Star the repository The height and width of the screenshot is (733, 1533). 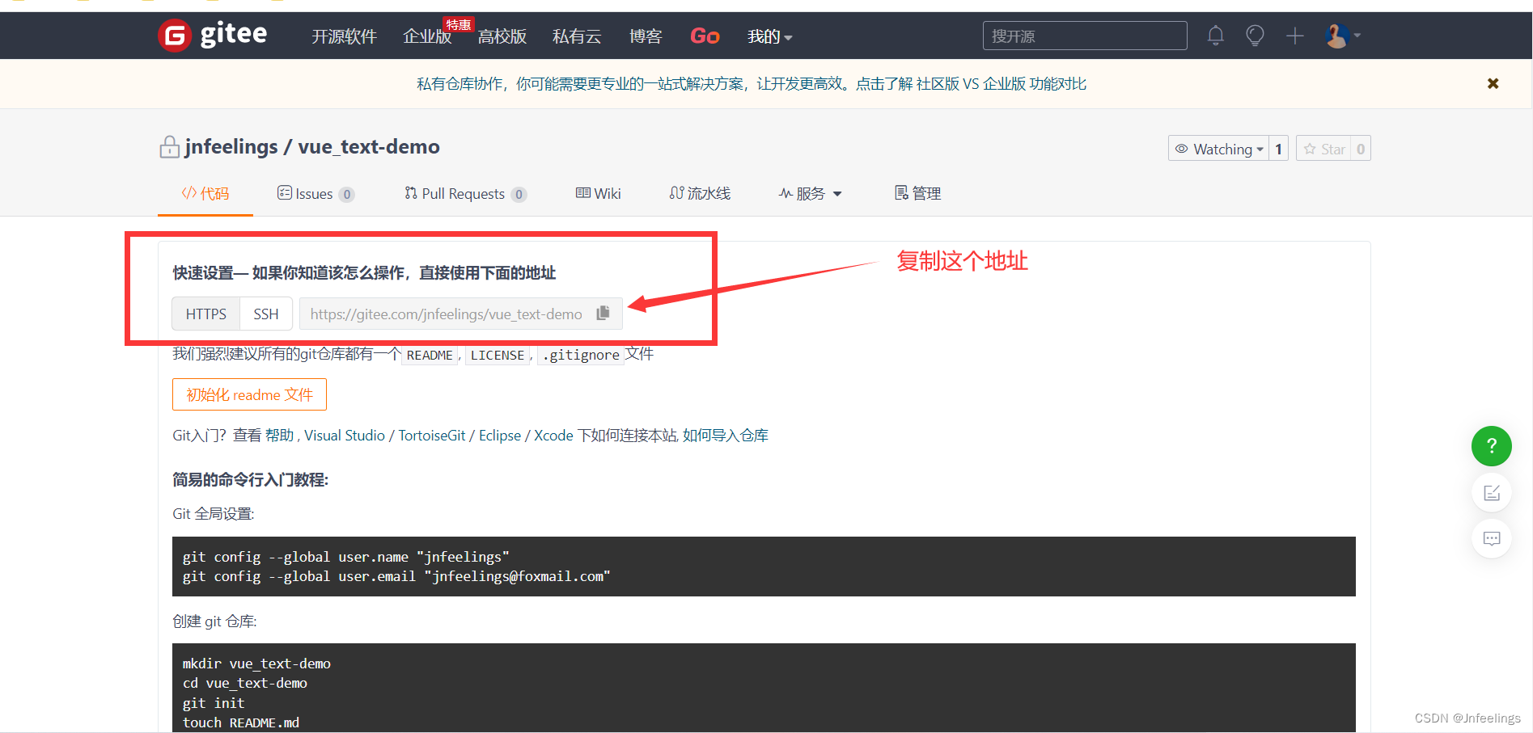[1323, 149]
